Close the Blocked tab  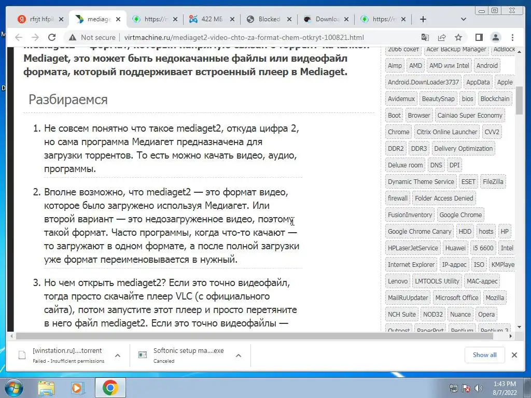click(x=289, y=19)
